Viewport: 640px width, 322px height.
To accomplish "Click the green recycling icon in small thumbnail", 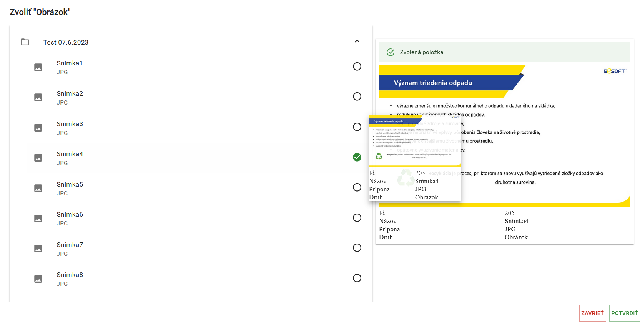I will pyautogui.click(x=379, y=156).
